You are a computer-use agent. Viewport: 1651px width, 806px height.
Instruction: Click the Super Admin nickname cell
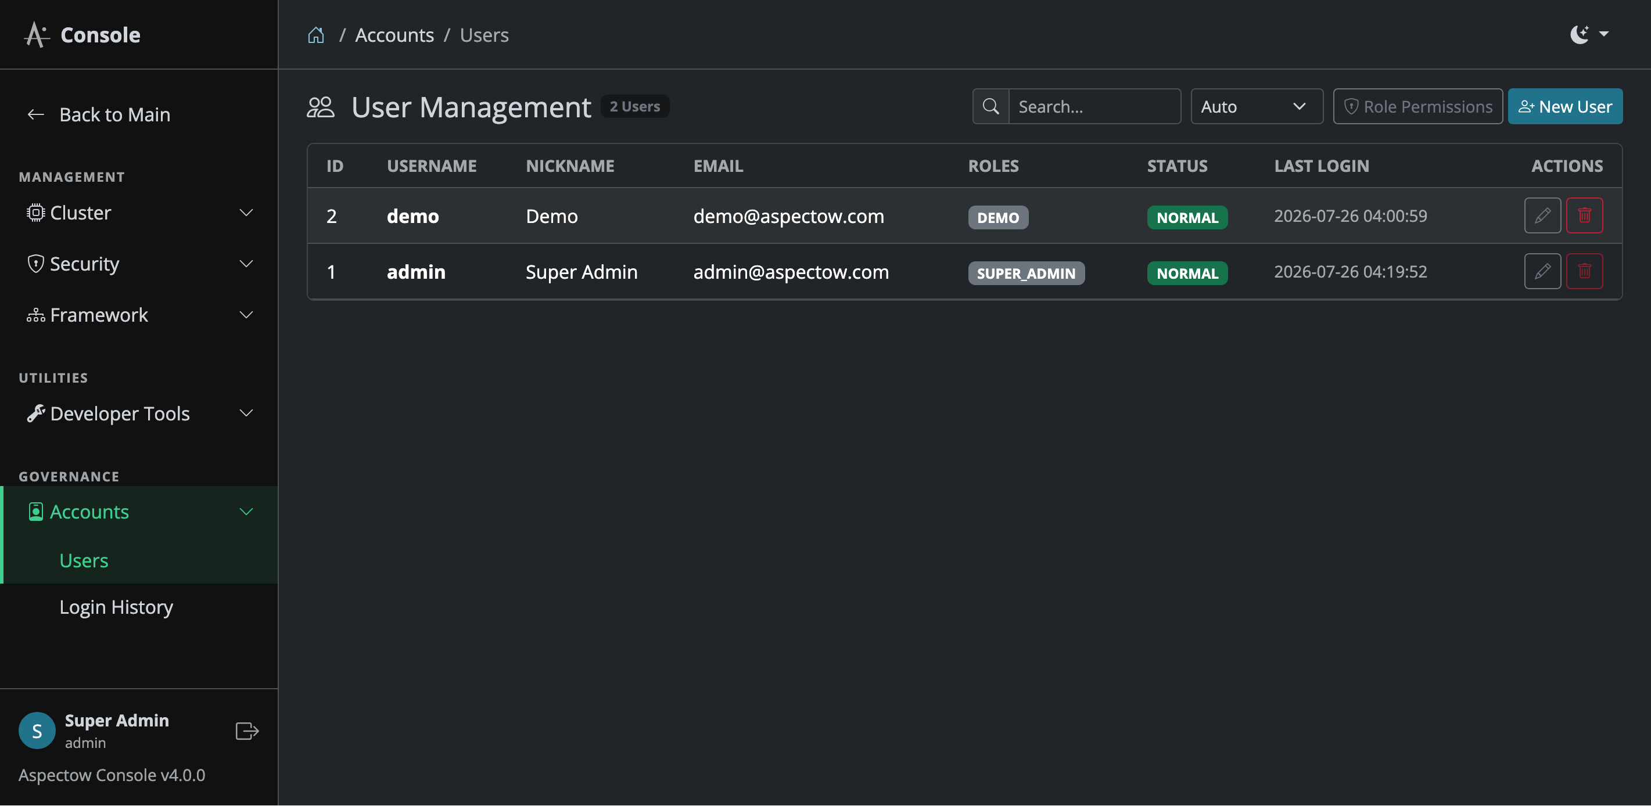click(582, 272)
